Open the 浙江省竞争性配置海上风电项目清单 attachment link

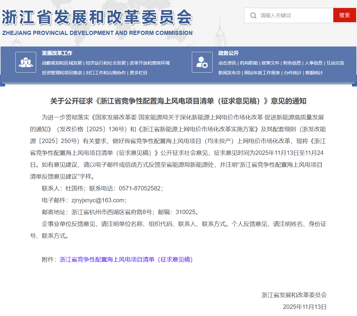(x=126, y=260)
